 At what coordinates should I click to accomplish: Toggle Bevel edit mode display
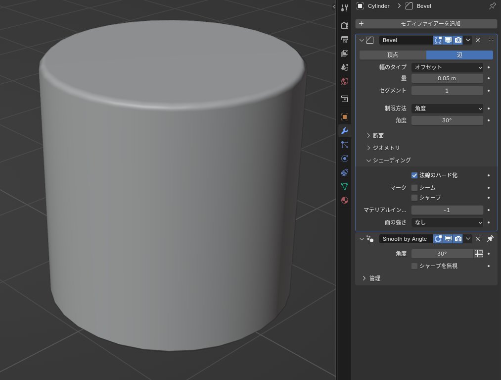(438, 40)
